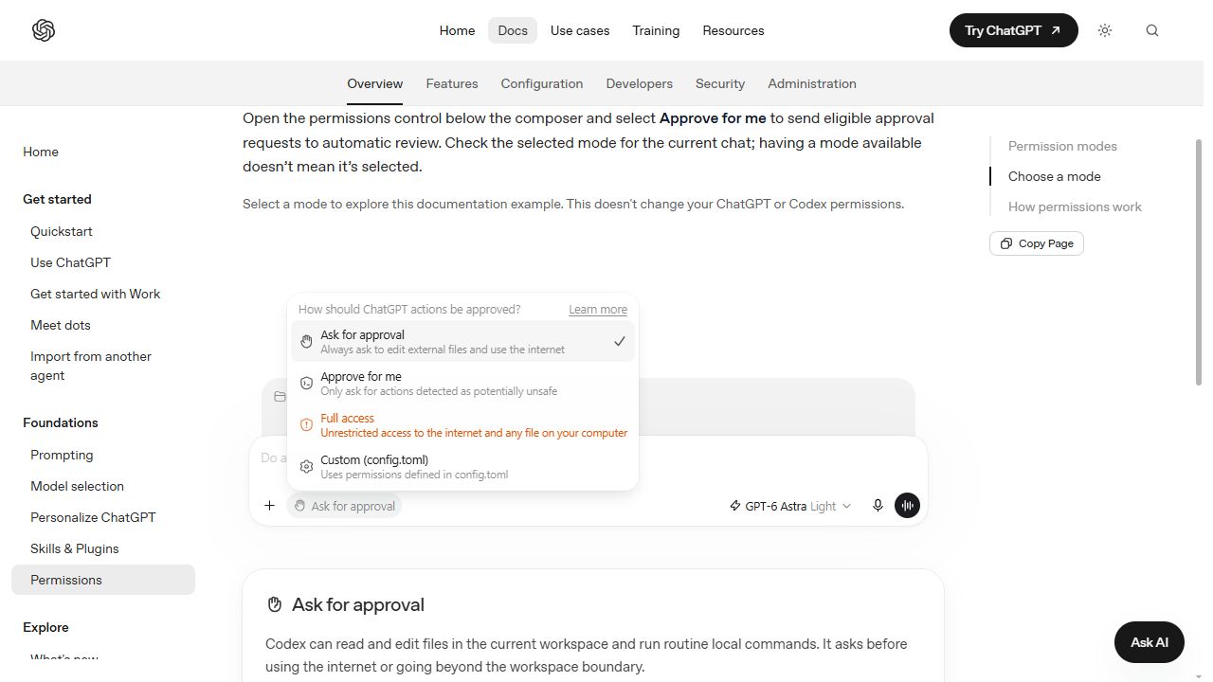Choose the Approve for me mode
1213x682 pixels.
(462, 384)
